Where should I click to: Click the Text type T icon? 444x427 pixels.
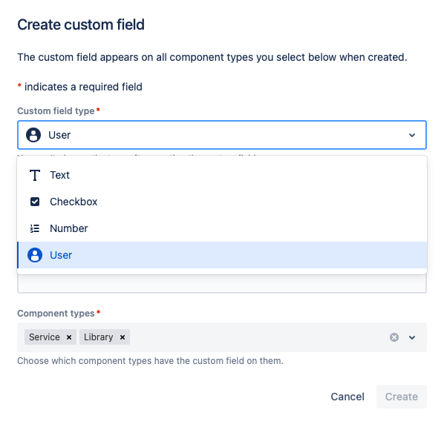pos(35,176)
